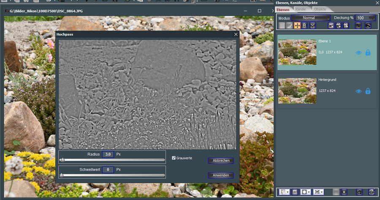The image size is (380, 200).
Task: Click the Radius slider track
Action: pos(112,160)
